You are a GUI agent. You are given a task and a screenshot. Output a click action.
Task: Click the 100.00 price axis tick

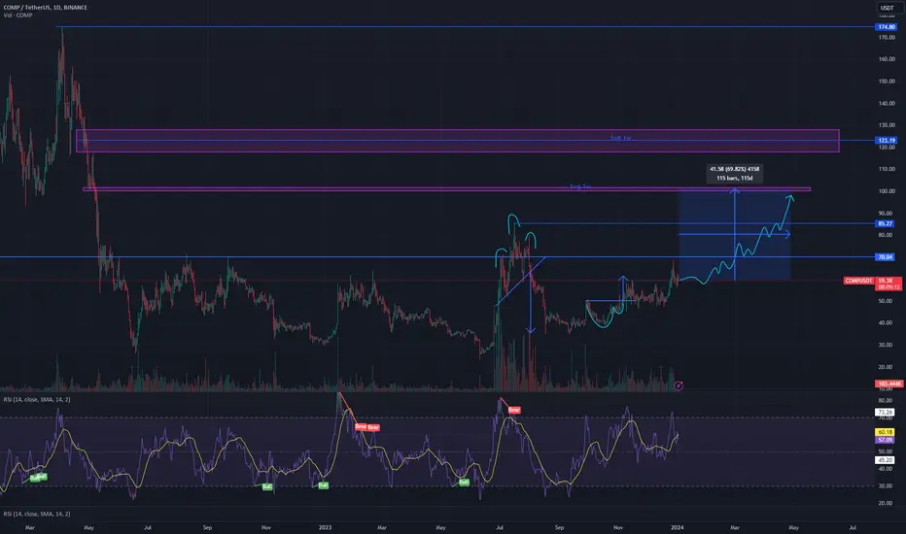(x=887, y=191)
